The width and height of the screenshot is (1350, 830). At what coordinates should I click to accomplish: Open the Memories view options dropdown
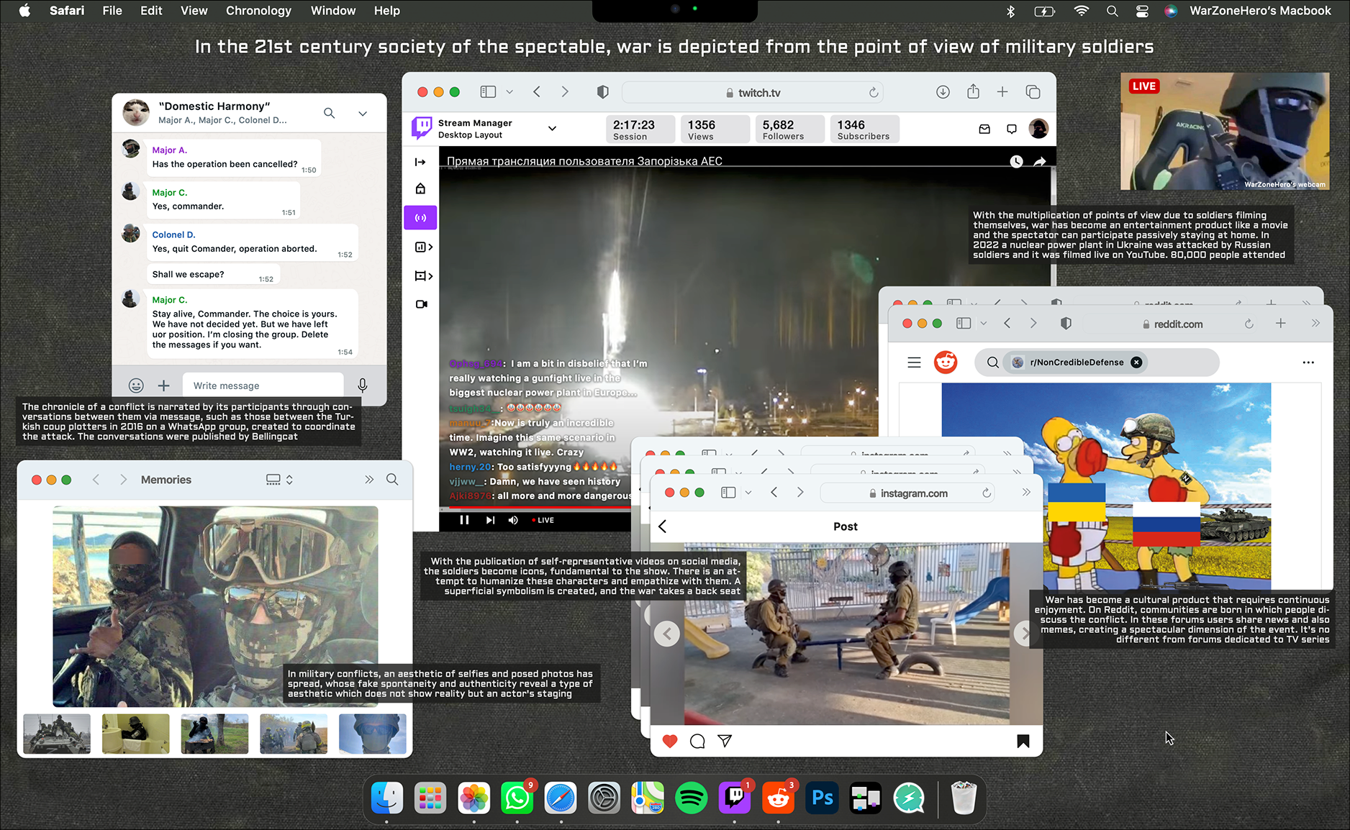click(279, 480)
